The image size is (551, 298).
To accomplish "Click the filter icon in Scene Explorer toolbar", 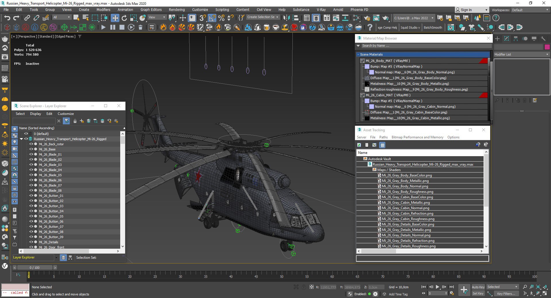I will 66,121.
